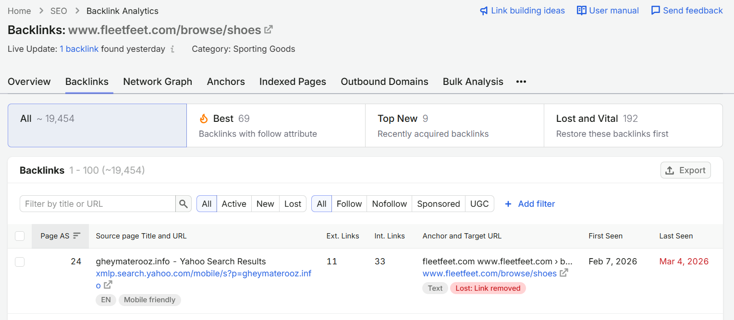This screenshot has width=734, height=320.
Task: Click the chat bubble icon for Send feedback
Action: [655, 11]
